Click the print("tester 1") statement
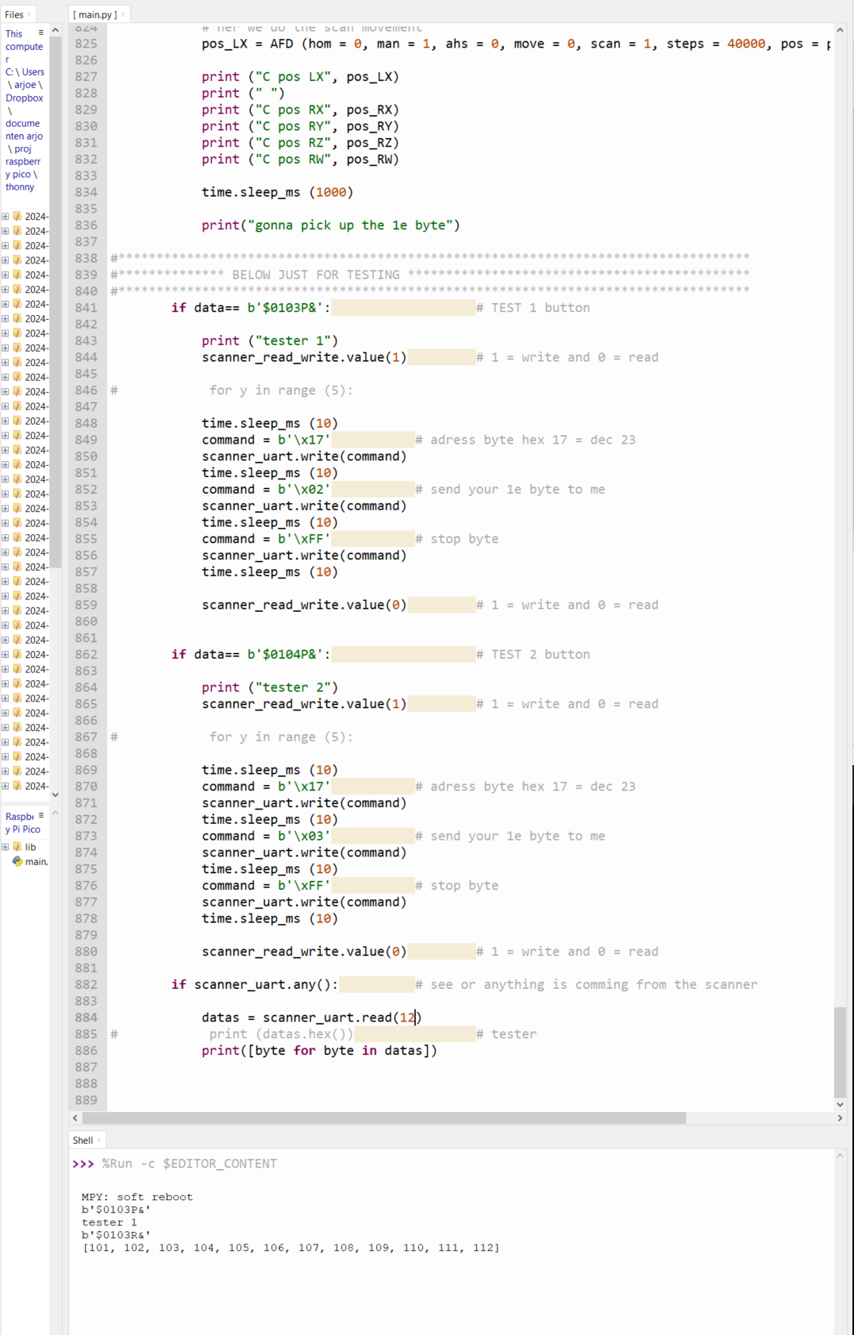 pos(270,340)
